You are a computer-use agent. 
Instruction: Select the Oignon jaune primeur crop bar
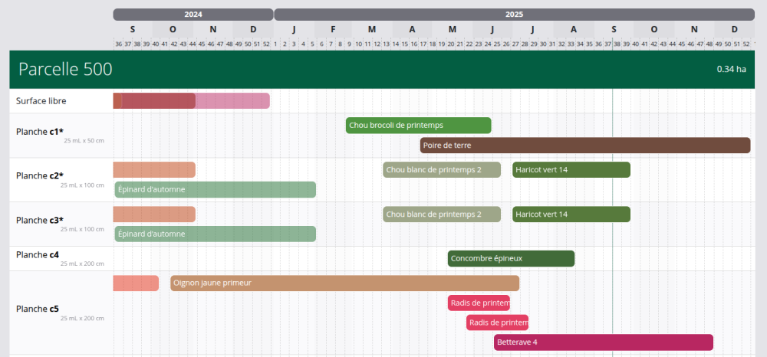[344, 283]
